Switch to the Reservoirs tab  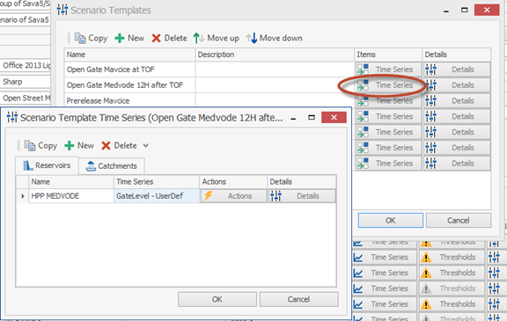[47, 165]
